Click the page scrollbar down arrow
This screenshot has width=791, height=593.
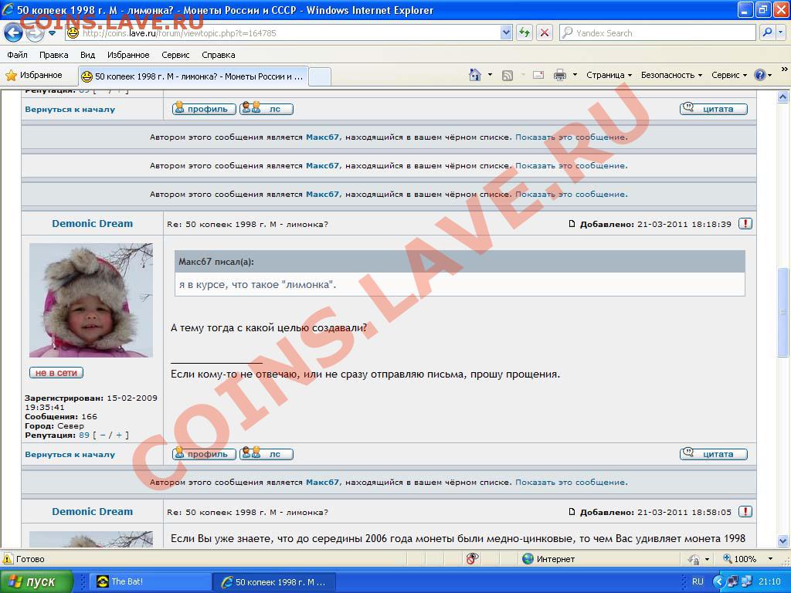[783, 541]
